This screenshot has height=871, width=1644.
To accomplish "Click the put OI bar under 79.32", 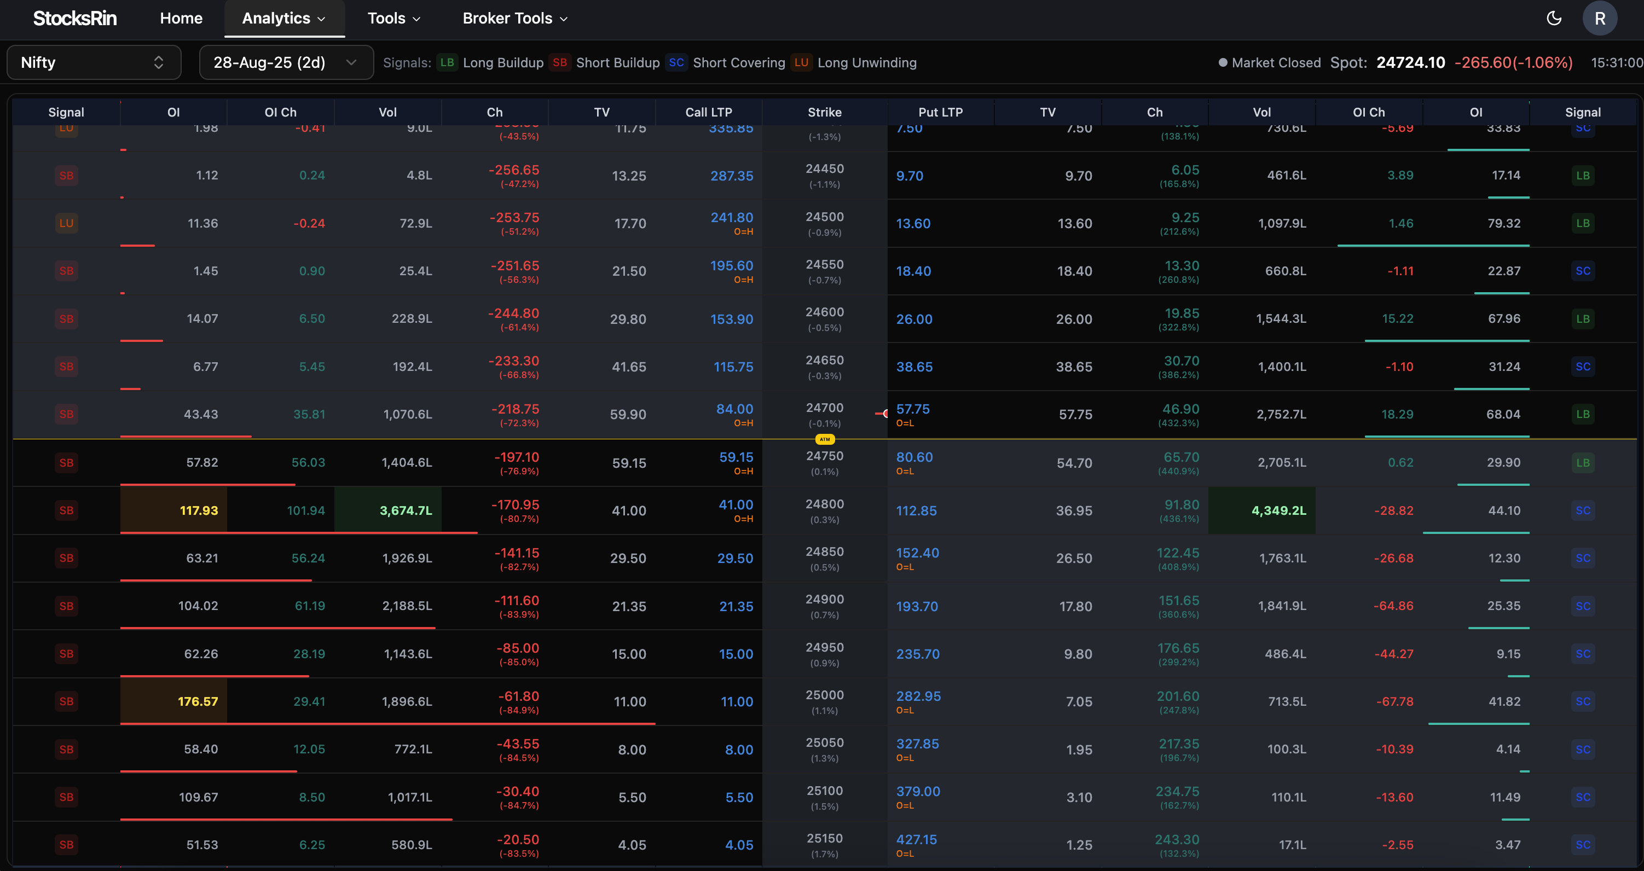I will pyautogui.click(x=1433, y=245).
